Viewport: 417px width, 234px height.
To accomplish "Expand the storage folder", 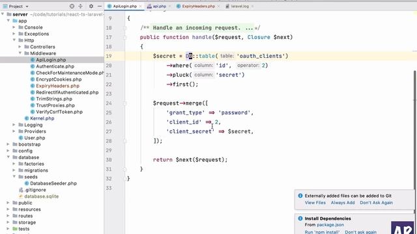I will coord(8,222).
